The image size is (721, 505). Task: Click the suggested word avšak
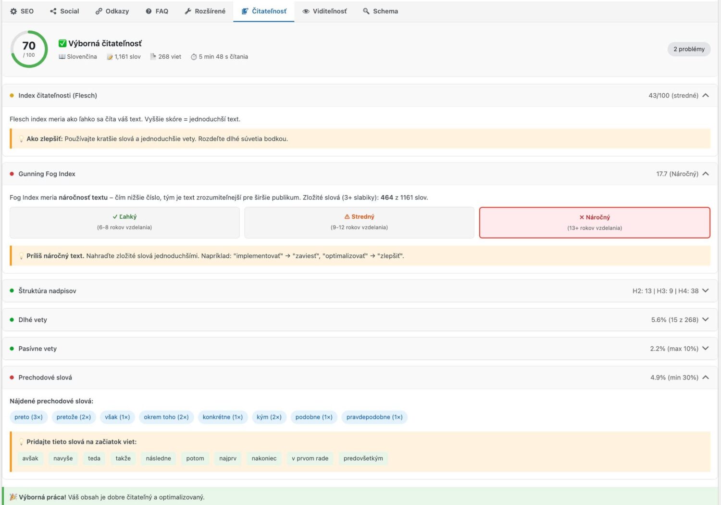(x=30, y=458)
